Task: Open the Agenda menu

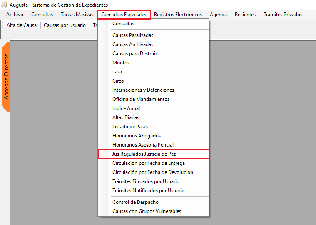Action: click(218, 15)
